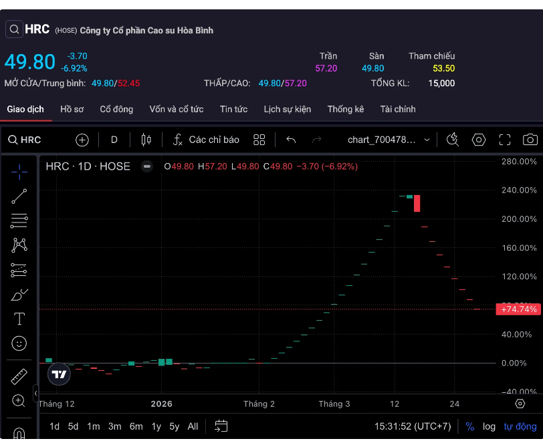Switch to the Hồ sơ tab

click(x=72, y=110)
